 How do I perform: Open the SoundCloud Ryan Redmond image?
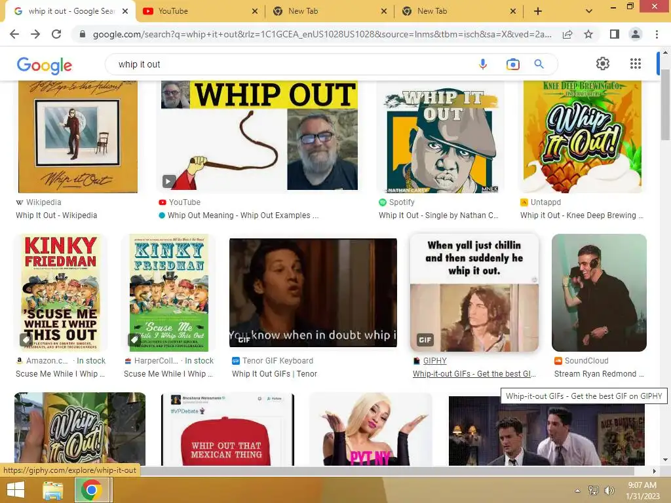[x=599, y=293]
